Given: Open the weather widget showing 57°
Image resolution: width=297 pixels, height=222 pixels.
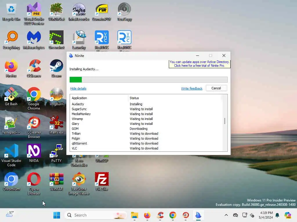Looking at the screenshot, I should tap(10, 214).
